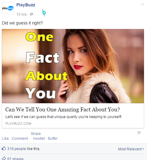Click the globe public-audience icon
This screenshot has width=147, height=160.
(31, 14)
